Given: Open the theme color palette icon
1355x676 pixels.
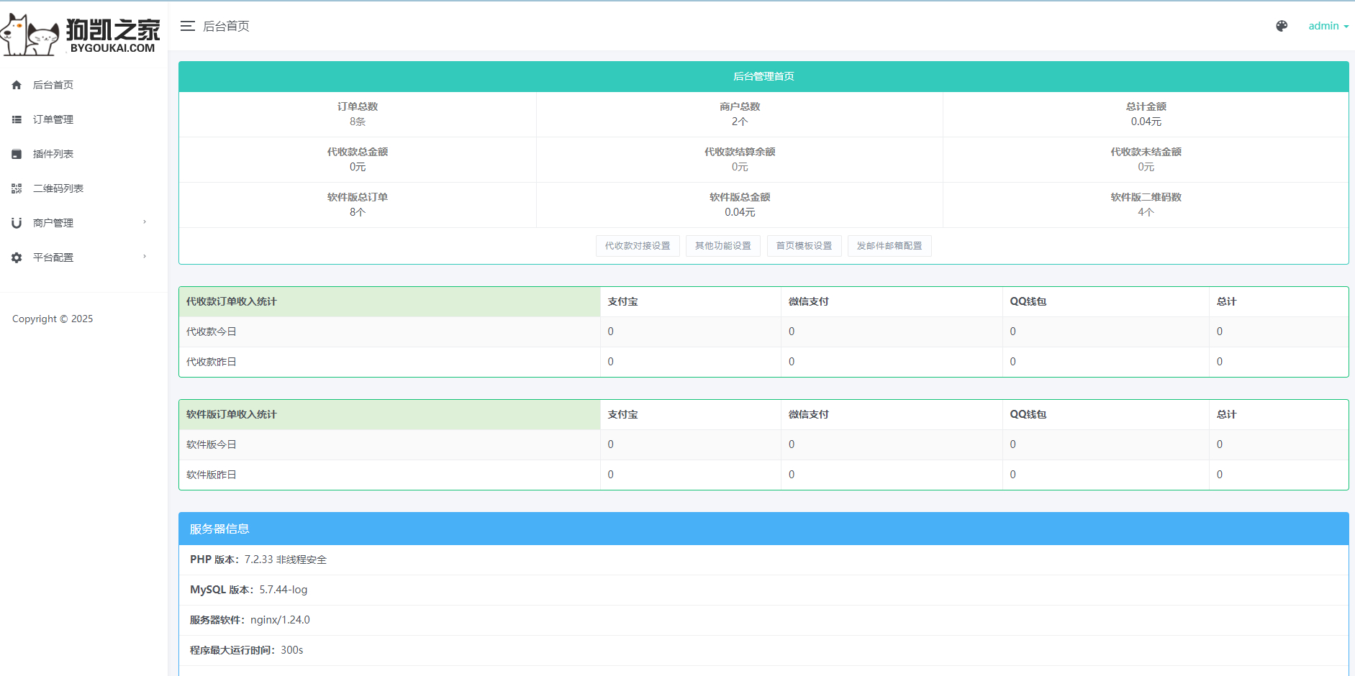Looking at the screenshot, I should (x=1282, y=26).
